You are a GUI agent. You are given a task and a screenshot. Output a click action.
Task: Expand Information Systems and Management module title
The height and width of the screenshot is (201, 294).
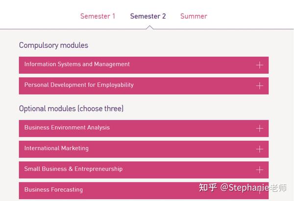pyautogui.click(x=77, y=64)
